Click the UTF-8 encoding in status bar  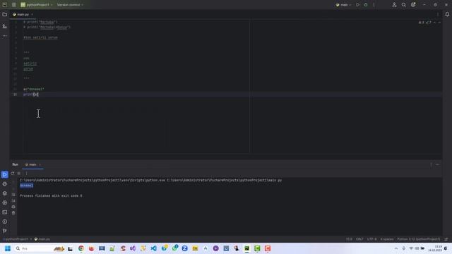coord(372,239)
